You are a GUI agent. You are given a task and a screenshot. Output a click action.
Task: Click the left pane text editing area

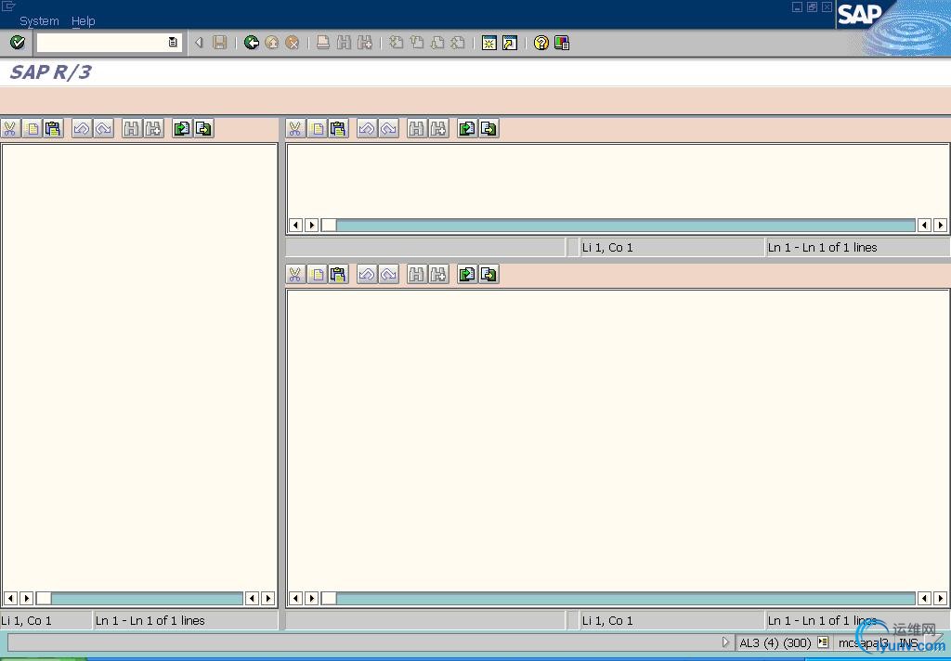coord(139,367)
